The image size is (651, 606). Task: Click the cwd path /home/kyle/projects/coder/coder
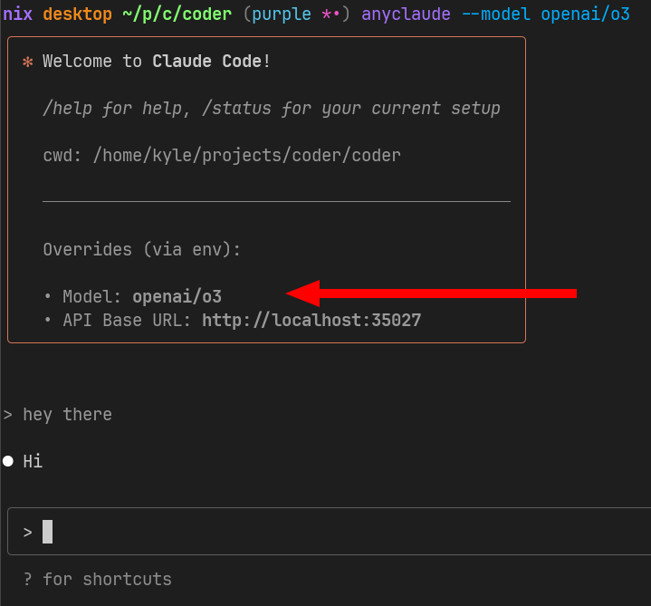247,156
